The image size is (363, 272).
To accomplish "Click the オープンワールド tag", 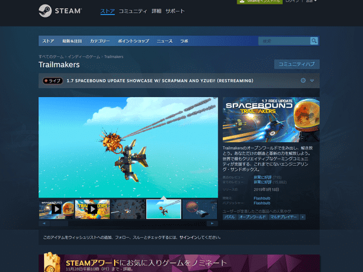I will point(252,217).
